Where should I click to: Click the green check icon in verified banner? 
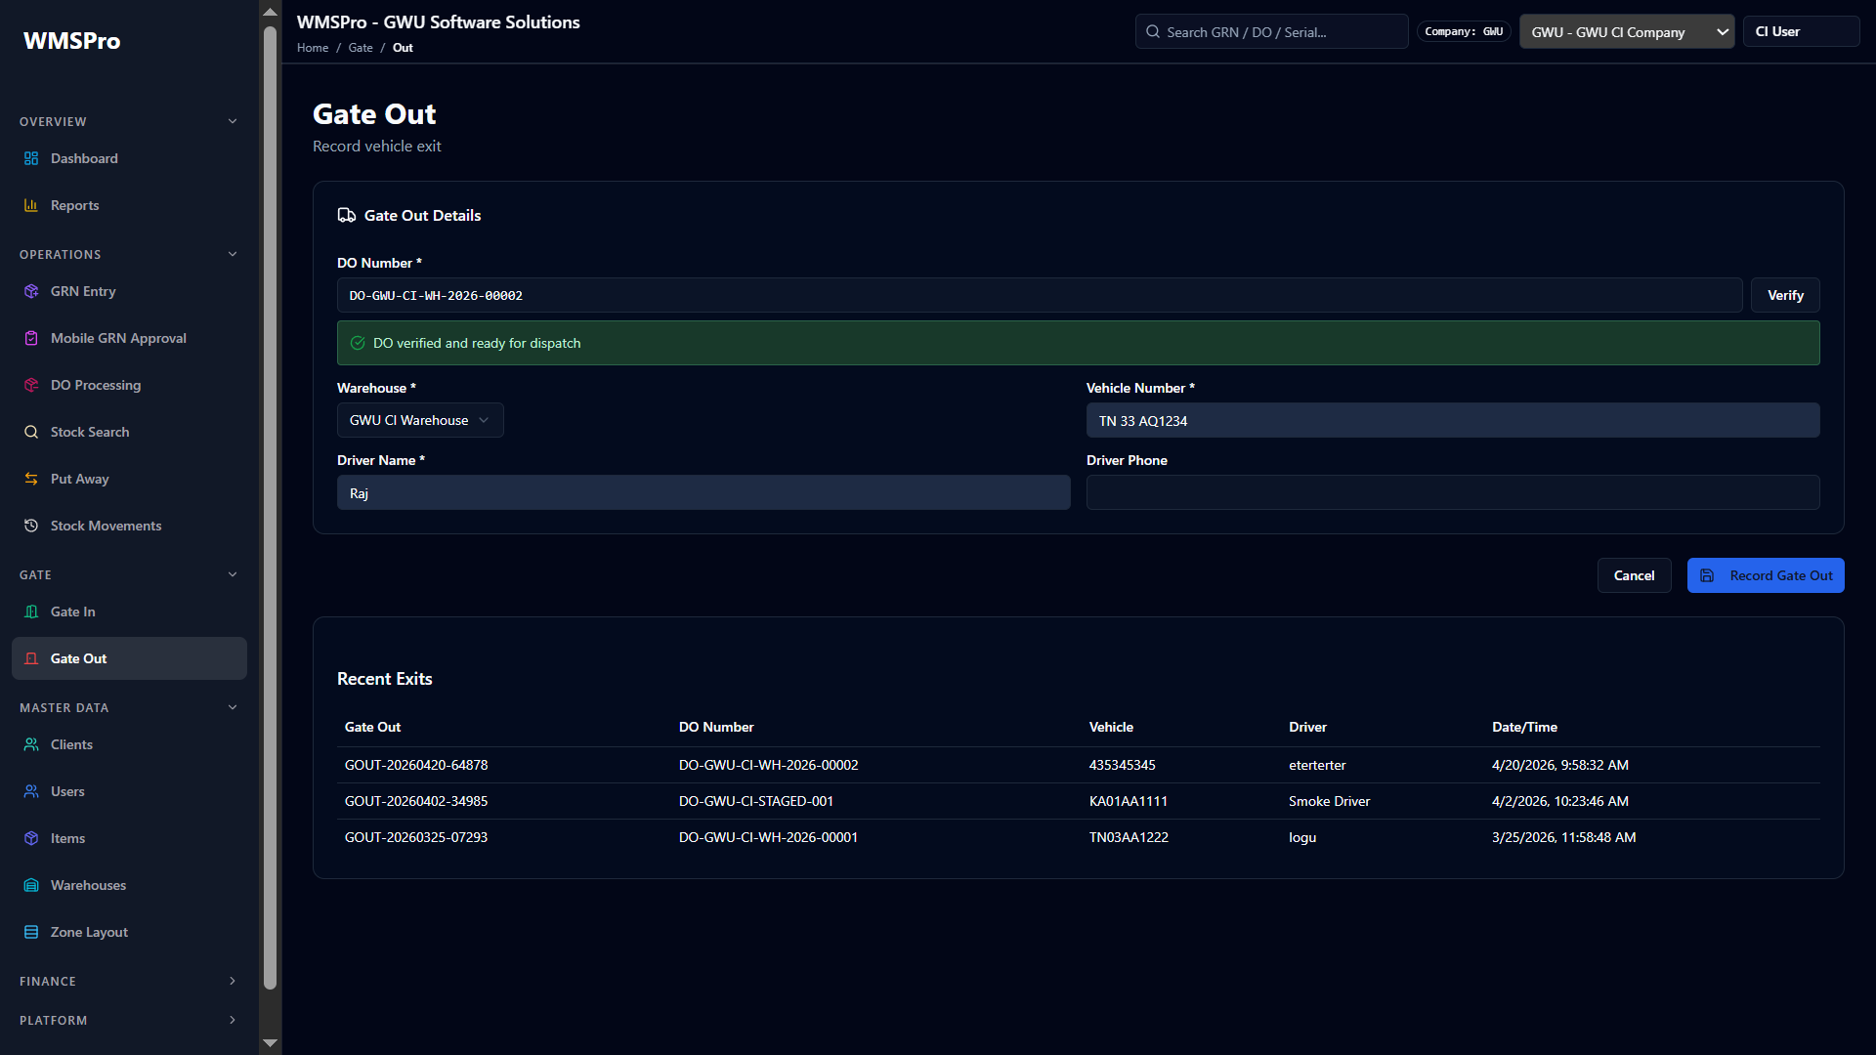(358, 343)
